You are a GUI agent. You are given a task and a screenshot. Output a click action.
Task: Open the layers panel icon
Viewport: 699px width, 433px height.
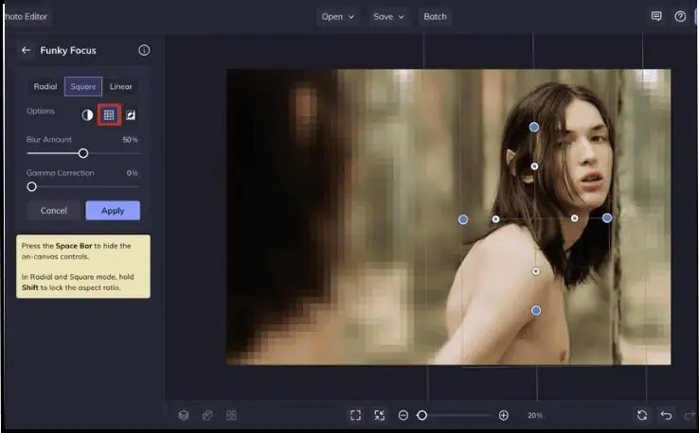coord(184,415)
